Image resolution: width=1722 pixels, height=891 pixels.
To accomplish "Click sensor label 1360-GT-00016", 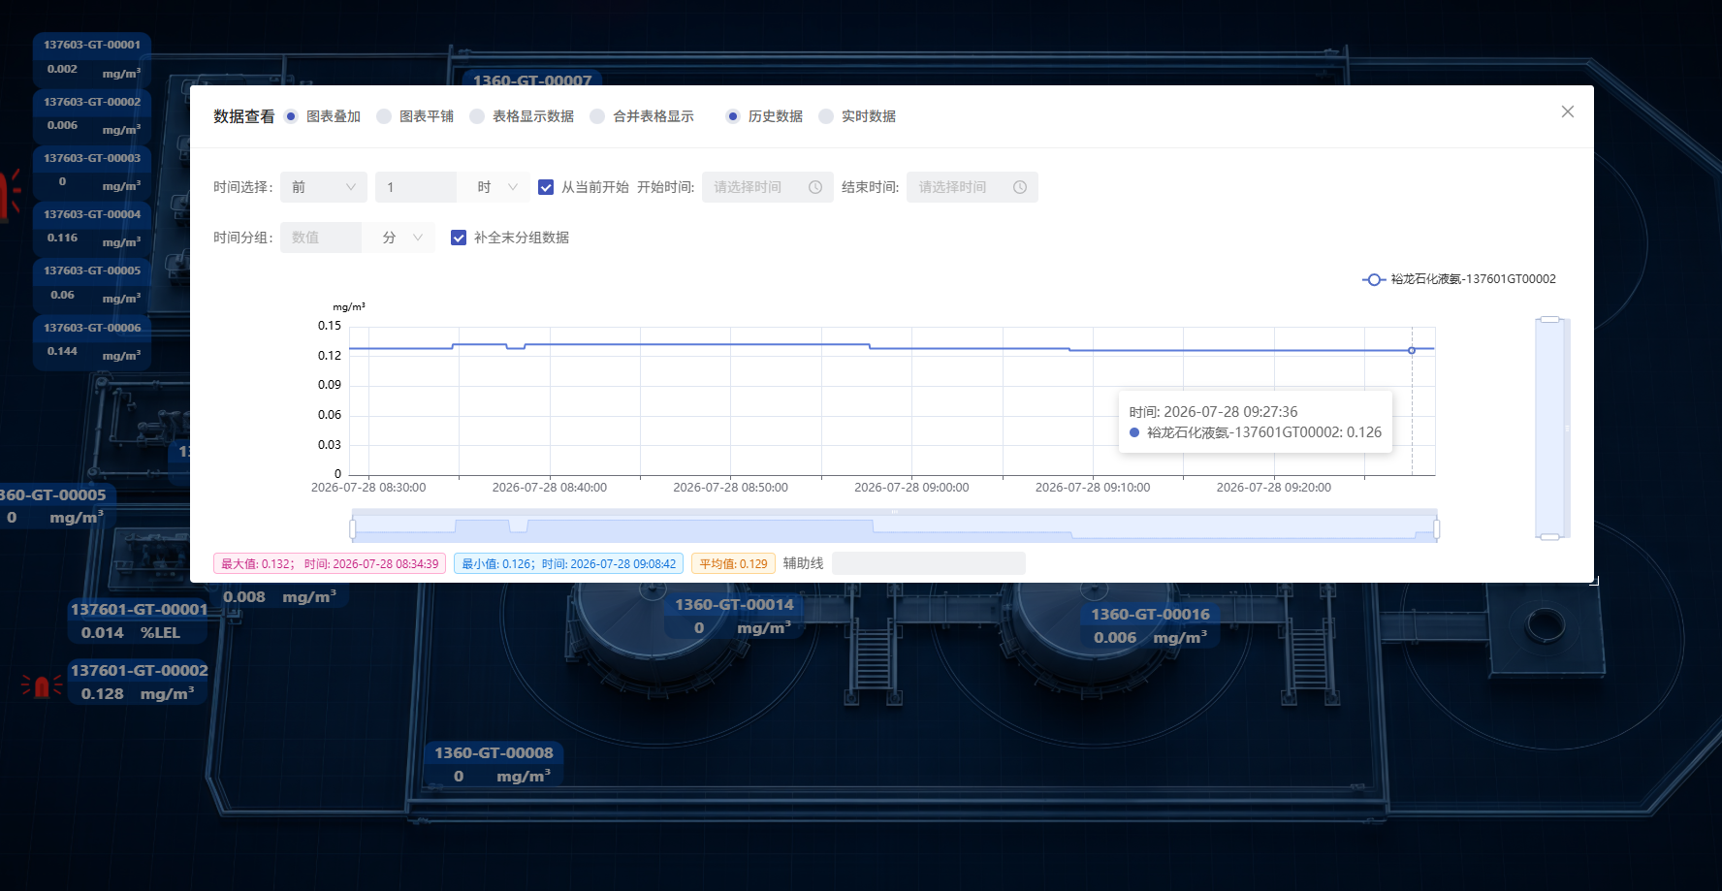I will 1150,615.
